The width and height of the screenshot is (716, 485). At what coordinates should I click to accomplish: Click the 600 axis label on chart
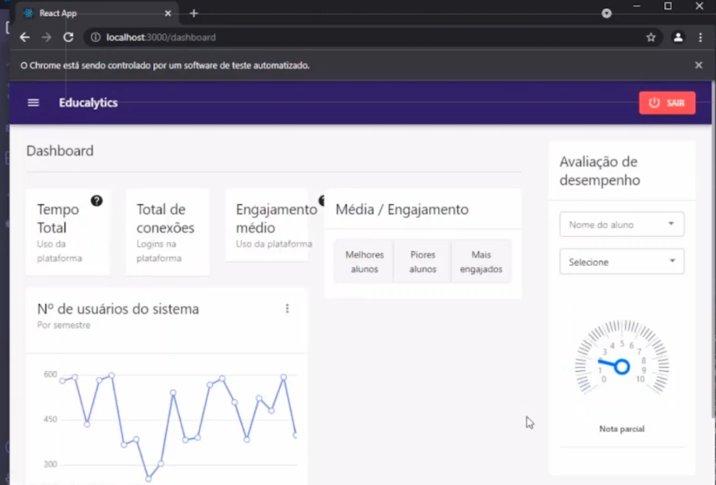coord(50,375)
